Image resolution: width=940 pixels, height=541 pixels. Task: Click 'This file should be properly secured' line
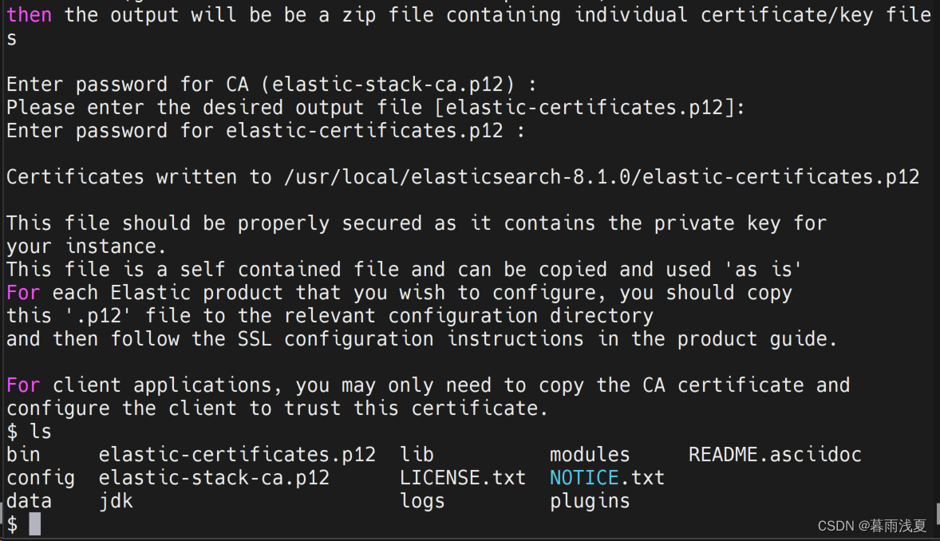tap(417, 223)
